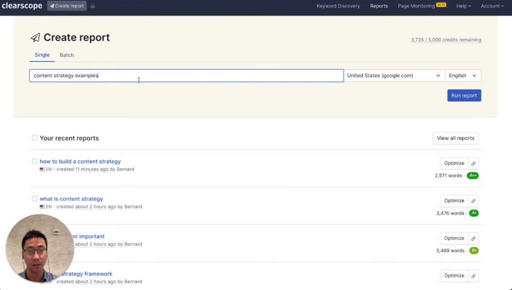Switch to the Batch tab
The image size is (512, 290).
[66, 55]
